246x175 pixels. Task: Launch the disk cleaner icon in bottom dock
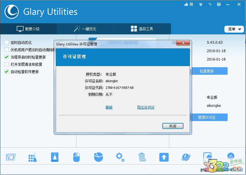(x=55, y=157)
